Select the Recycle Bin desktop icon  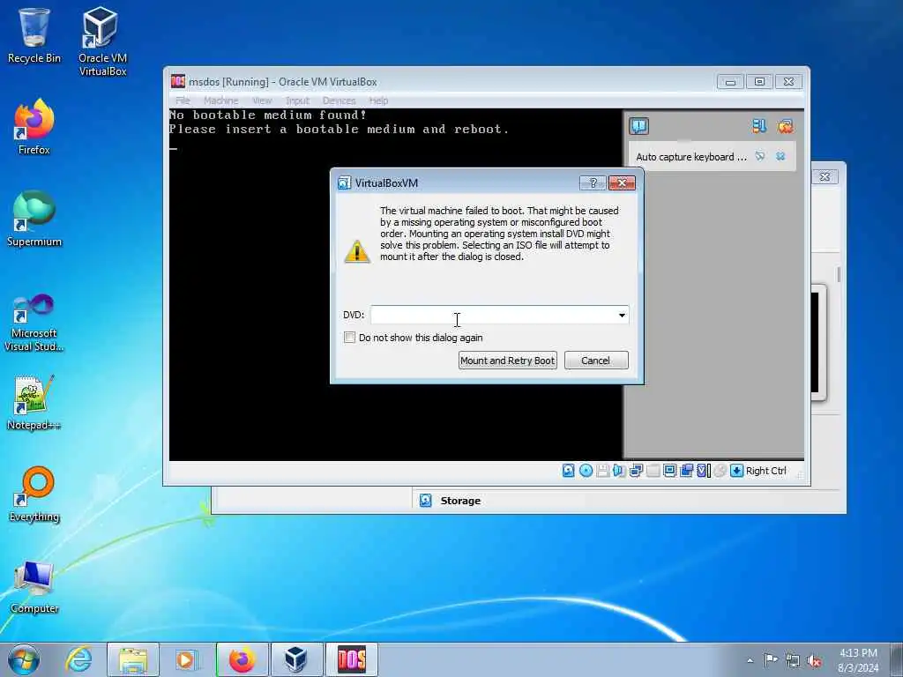click(34, 34)
